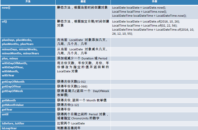The image size is (198, 130).
Task: Select the isBefore, isAfter cell
Action: click(x=28, y=124)
